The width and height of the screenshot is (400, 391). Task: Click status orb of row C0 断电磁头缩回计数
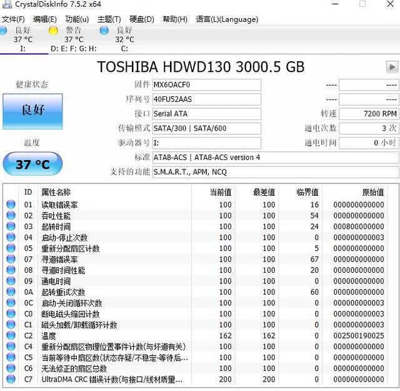11,314
